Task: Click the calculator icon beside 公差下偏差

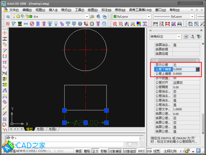Action: tap(197, 69)
